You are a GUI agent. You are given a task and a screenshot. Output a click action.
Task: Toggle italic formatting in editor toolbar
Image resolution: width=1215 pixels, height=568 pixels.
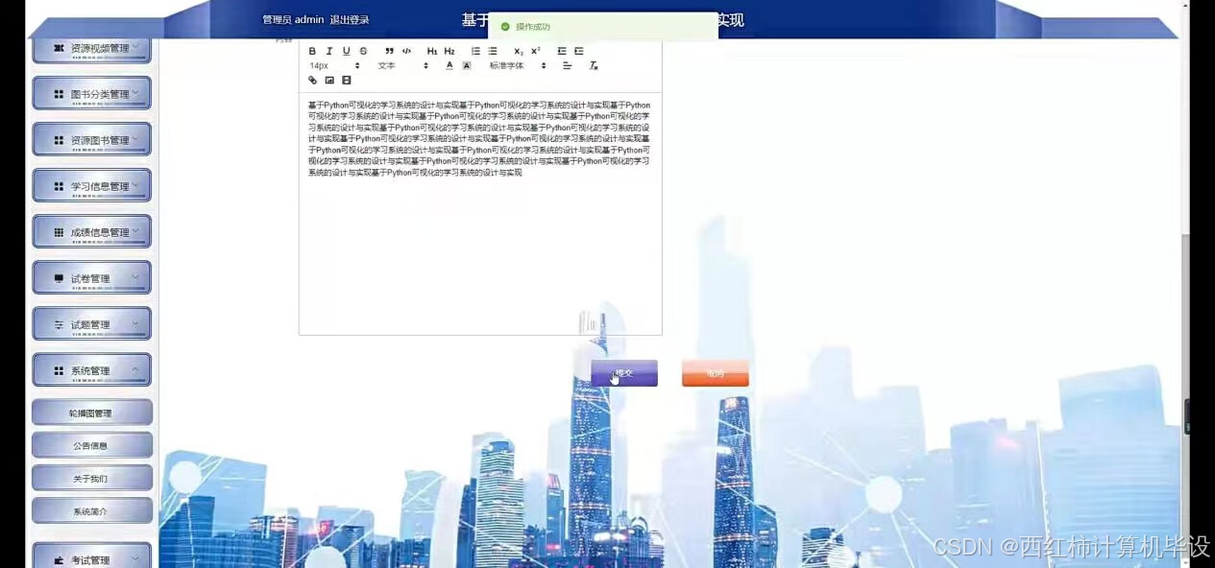tap(329, 51)
